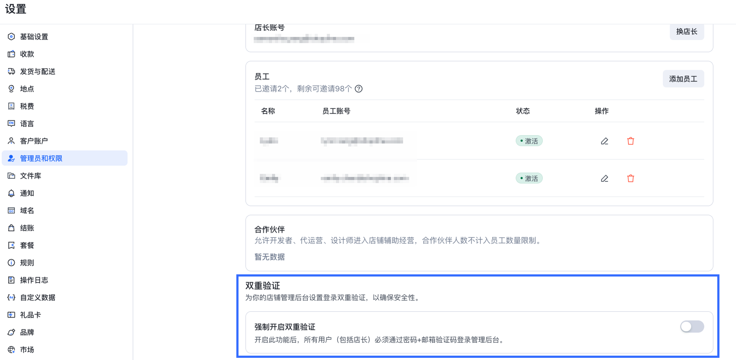736x360 pixels.
Task: Click the 状态 column header
Action: [x=523, y=111]
